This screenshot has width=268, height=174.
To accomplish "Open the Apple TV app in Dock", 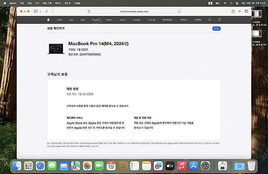I will (170, 166).
